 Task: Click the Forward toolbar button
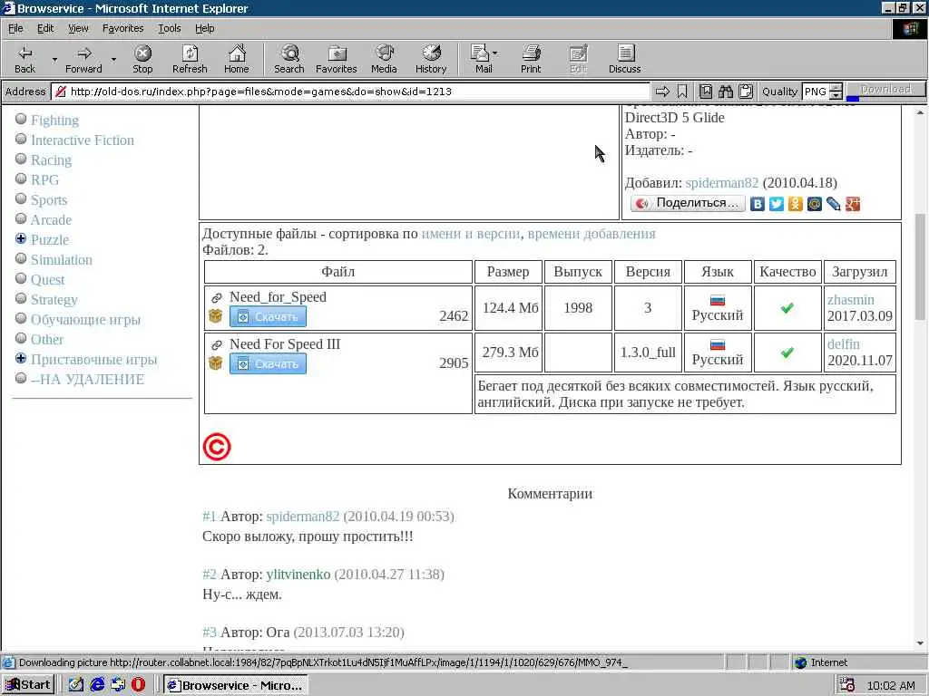[83, 59]
